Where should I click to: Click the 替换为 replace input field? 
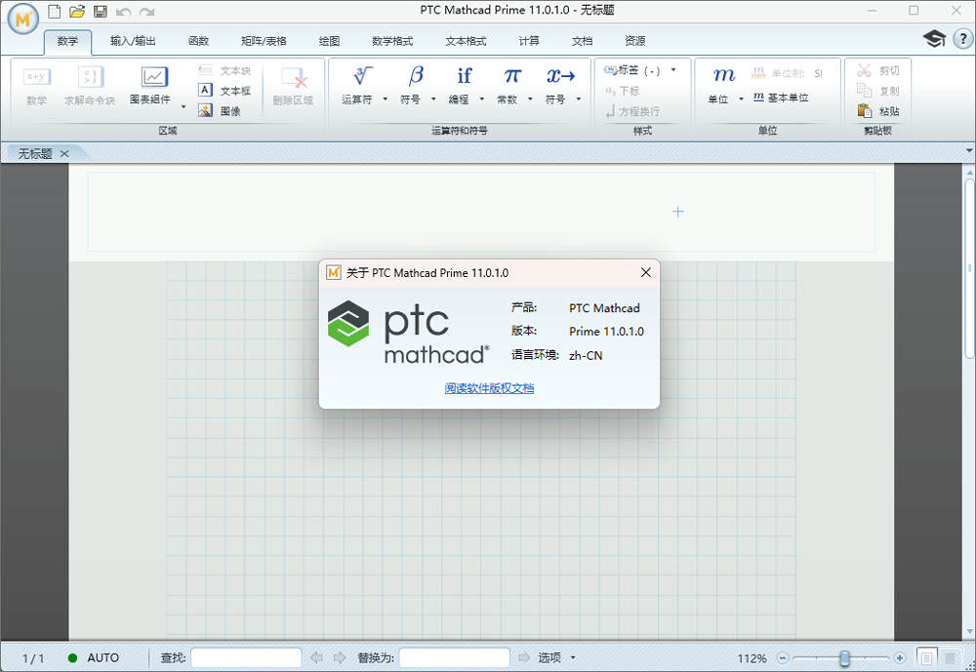tap(455, 657)
